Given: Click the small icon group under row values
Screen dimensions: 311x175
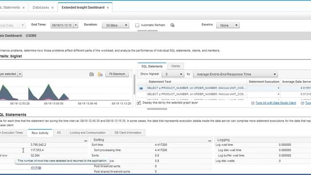Looking at the screenshot, I should [36, 168].
